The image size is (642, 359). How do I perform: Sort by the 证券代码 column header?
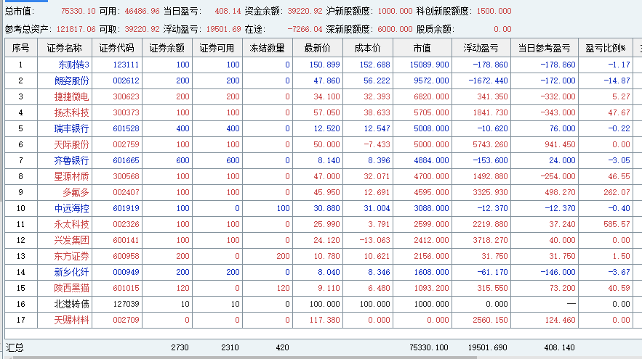116,48
